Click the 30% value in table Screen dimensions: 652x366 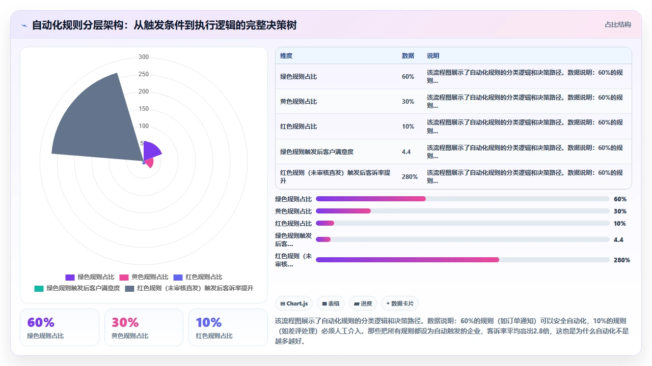408,102
